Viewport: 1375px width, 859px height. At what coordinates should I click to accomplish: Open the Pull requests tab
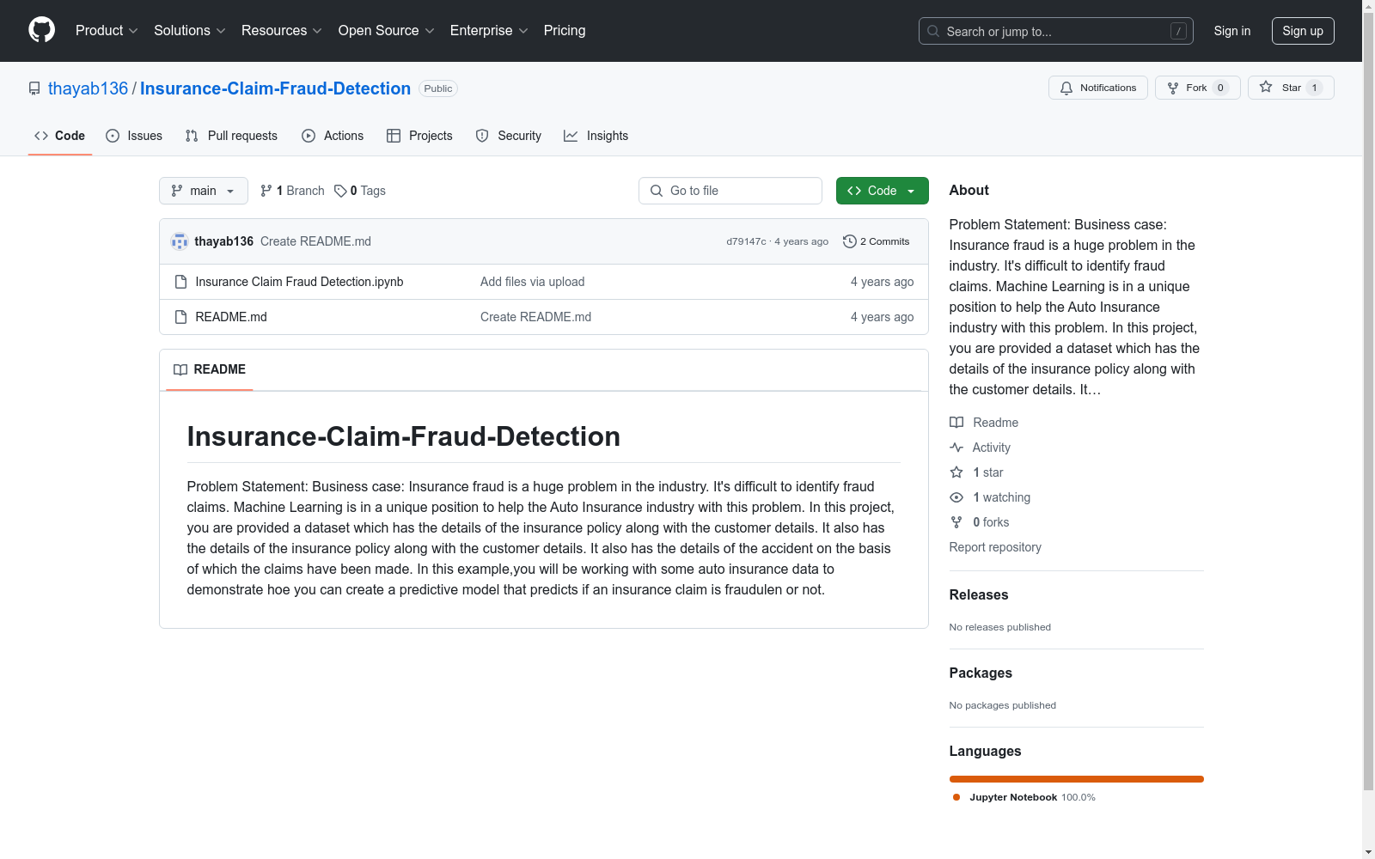pyautogui.click(x=231, y=136)
